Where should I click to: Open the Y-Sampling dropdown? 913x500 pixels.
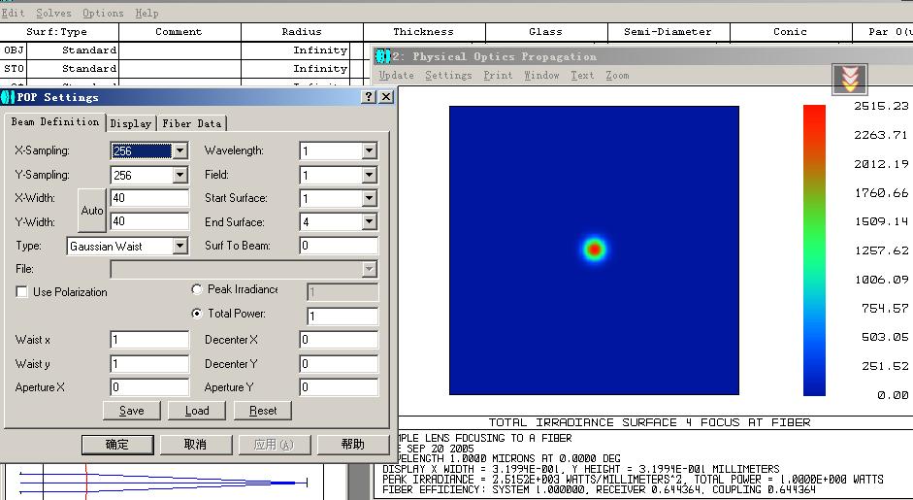click(x=179, y=175)
